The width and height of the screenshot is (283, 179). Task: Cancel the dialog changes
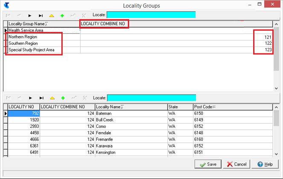click(x=237, y=164)
